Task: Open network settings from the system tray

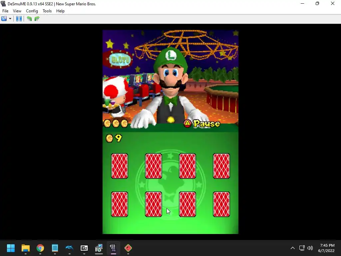Action: (302, 248)
